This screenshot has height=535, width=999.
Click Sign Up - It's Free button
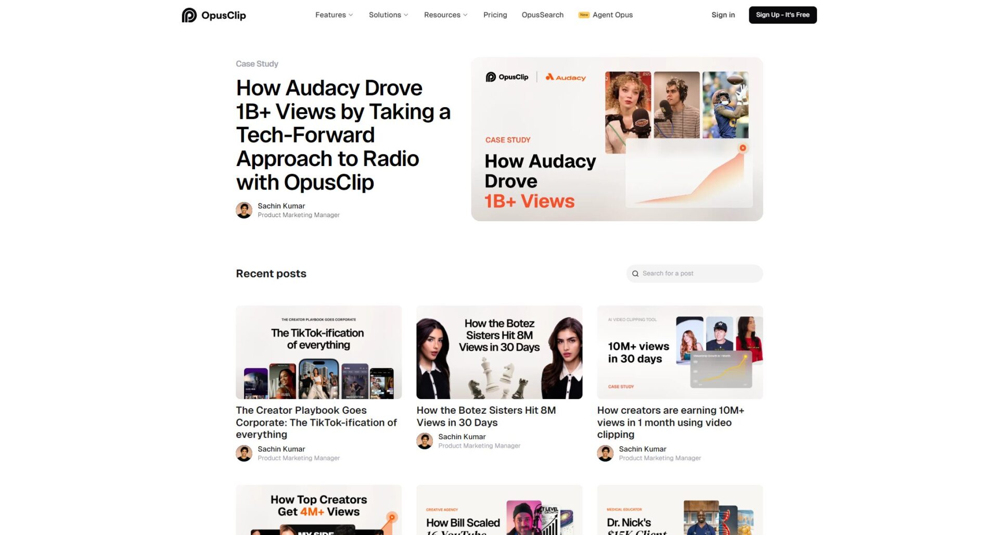[783, 15]
